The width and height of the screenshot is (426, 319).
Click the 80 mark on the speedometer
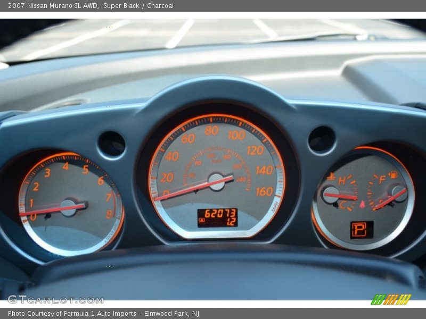click(211, 130)
